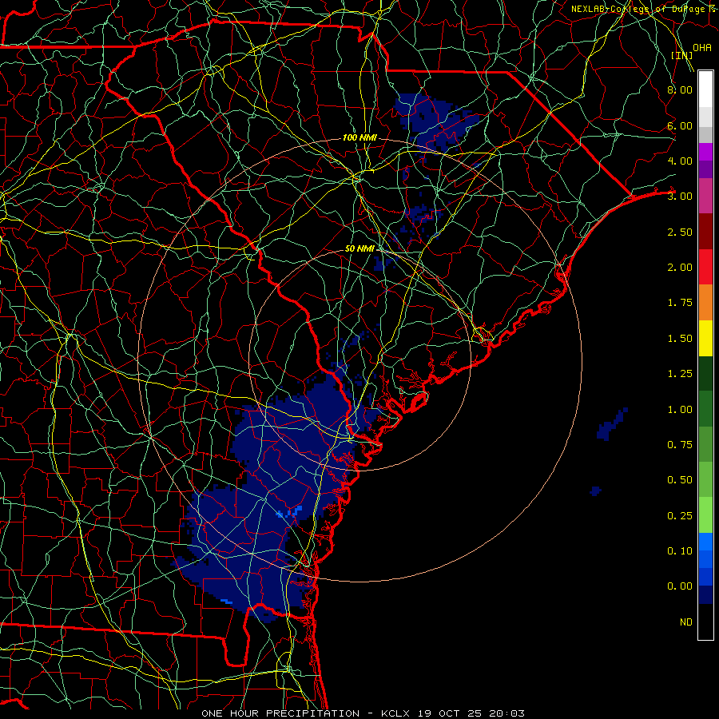Click the 1.75 legend value

(680, 303)
